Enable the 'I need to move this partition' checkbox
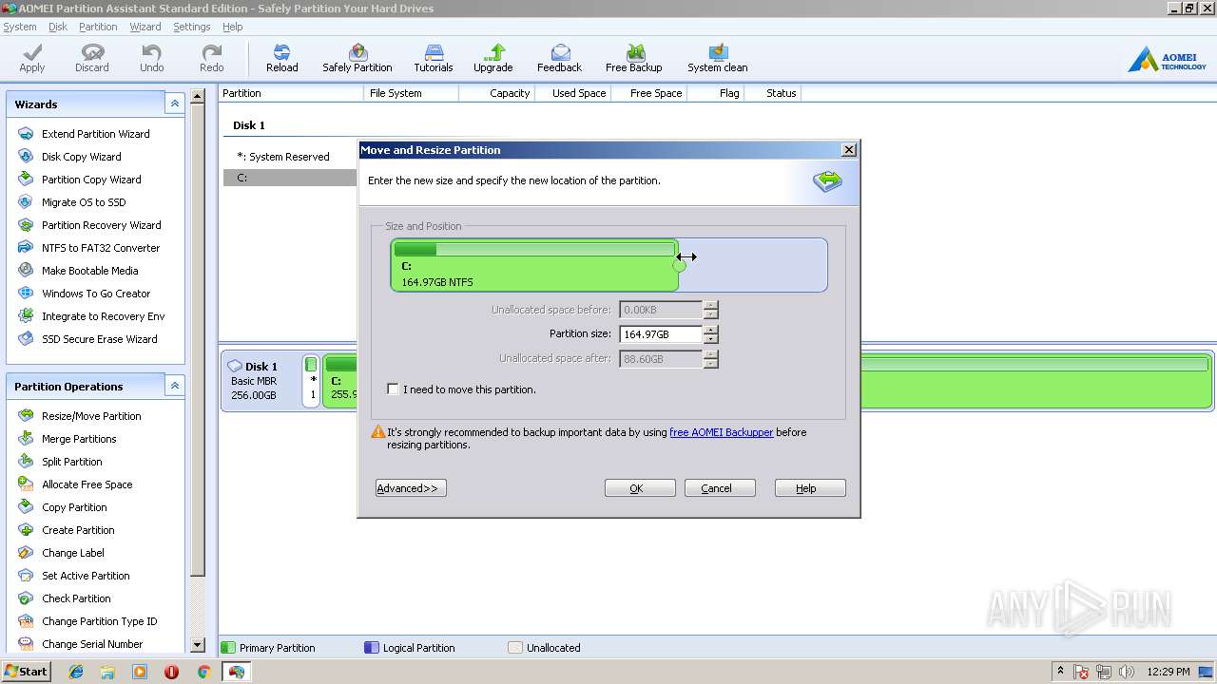The image size is (1217, 684). [x=393, y=389]
